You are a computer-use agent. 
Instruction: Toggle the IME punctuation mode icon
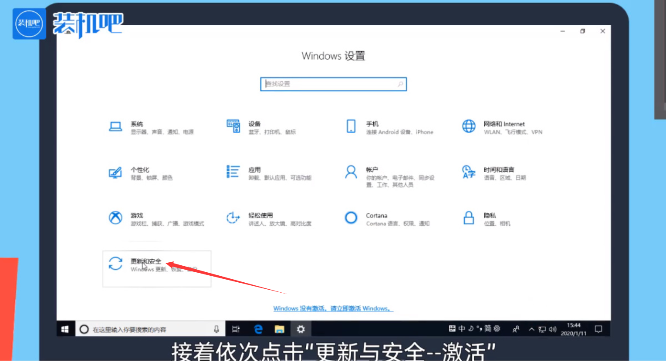[x=479, y=329]
